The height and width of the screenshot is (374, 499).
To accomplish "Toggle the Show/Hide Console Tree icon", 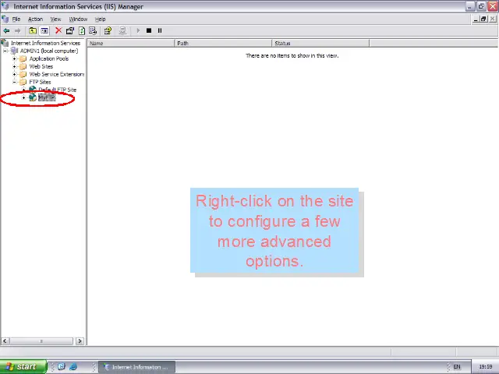I will click(44, 31).
